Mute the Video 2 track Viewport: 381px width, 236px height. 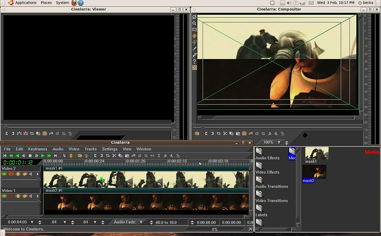(x=31, y=174)
